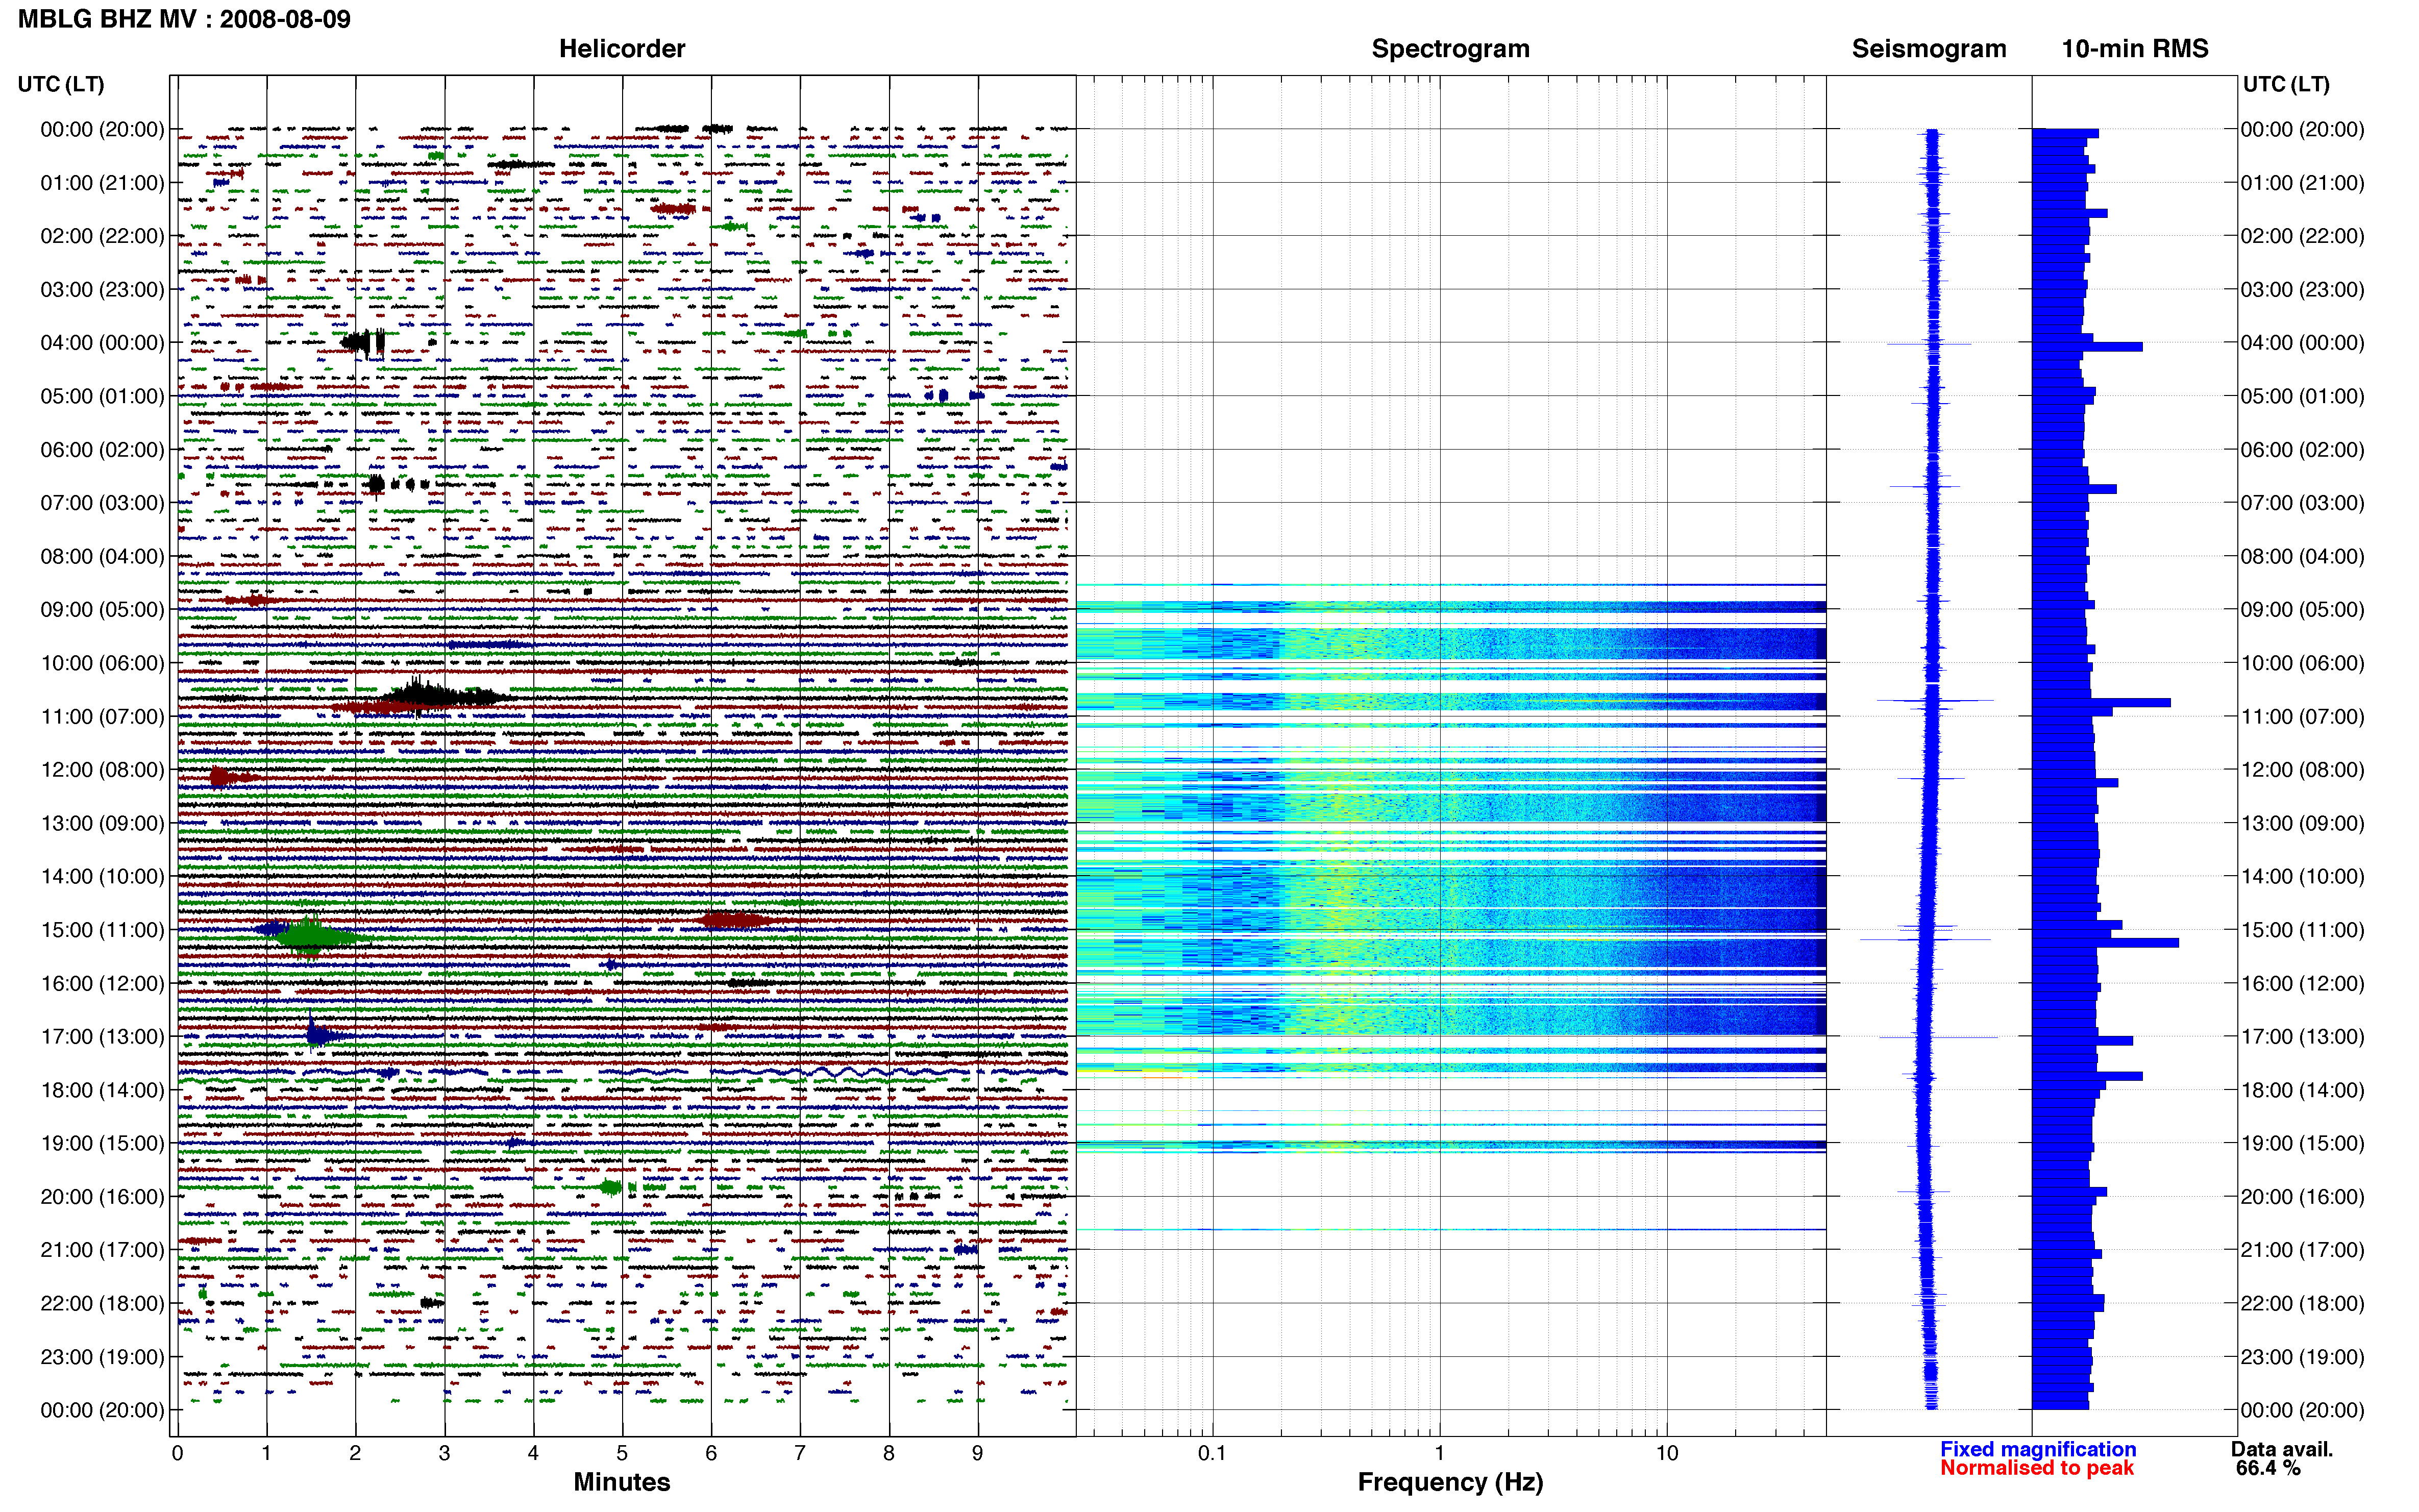
Task: Click the left 09:00 (05:00) time label
Action: pyautogui.click(x=102, y=609)
